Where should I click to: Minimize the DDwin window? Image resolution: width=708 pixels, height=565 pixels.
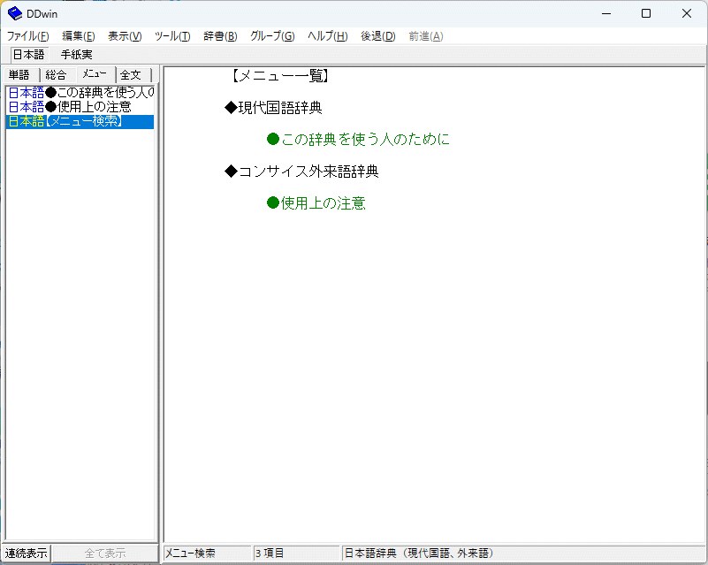point(606,13)
